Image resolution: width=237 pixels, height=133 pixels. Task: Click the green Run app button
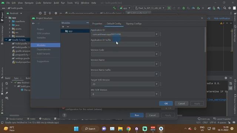[169, 8]
